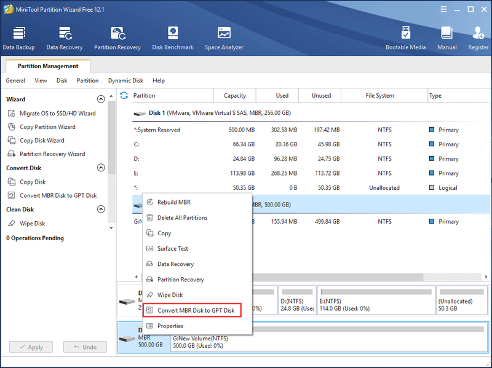Viewport: 492px width, 368px height.
Task: Click the Apply button
Action: (31, 347)
